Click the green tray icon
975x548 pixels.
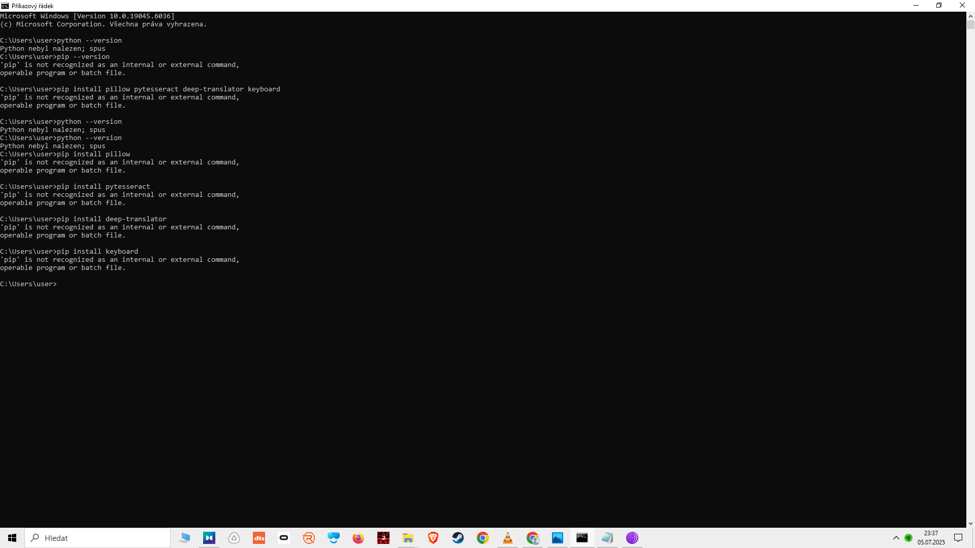coord(908,538)
